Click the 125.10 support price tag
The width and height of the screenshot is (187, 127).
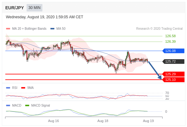174,80
